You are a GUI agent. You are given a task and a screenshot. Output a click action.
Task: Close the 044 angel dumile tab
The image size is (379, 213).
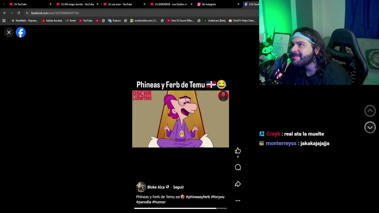(x=97, y=4)
